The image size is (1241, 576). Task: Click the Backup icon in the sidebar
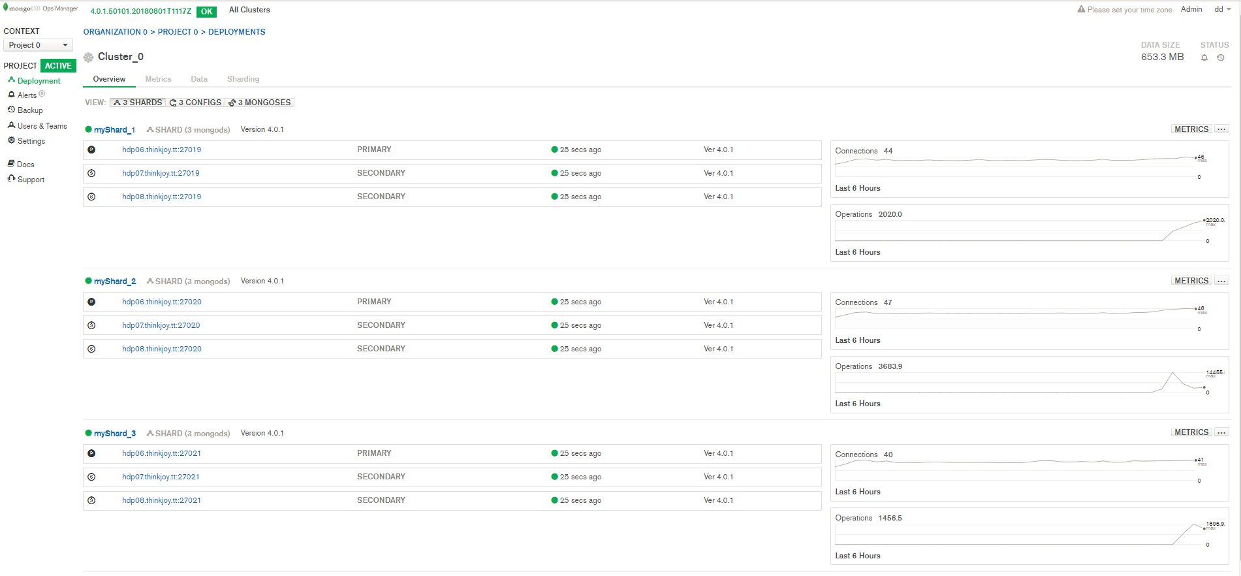click(11, 110)
